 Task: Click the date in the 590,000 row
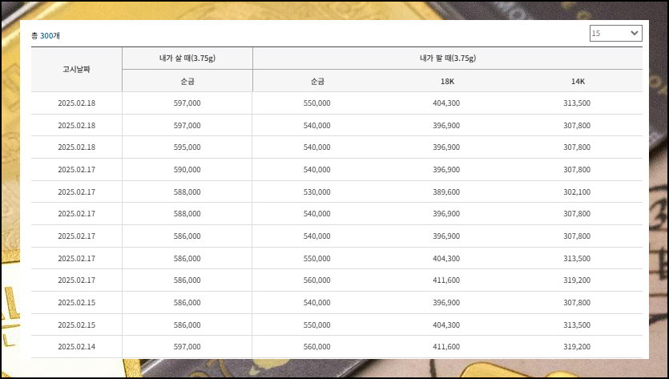click(x=76, y=169)
